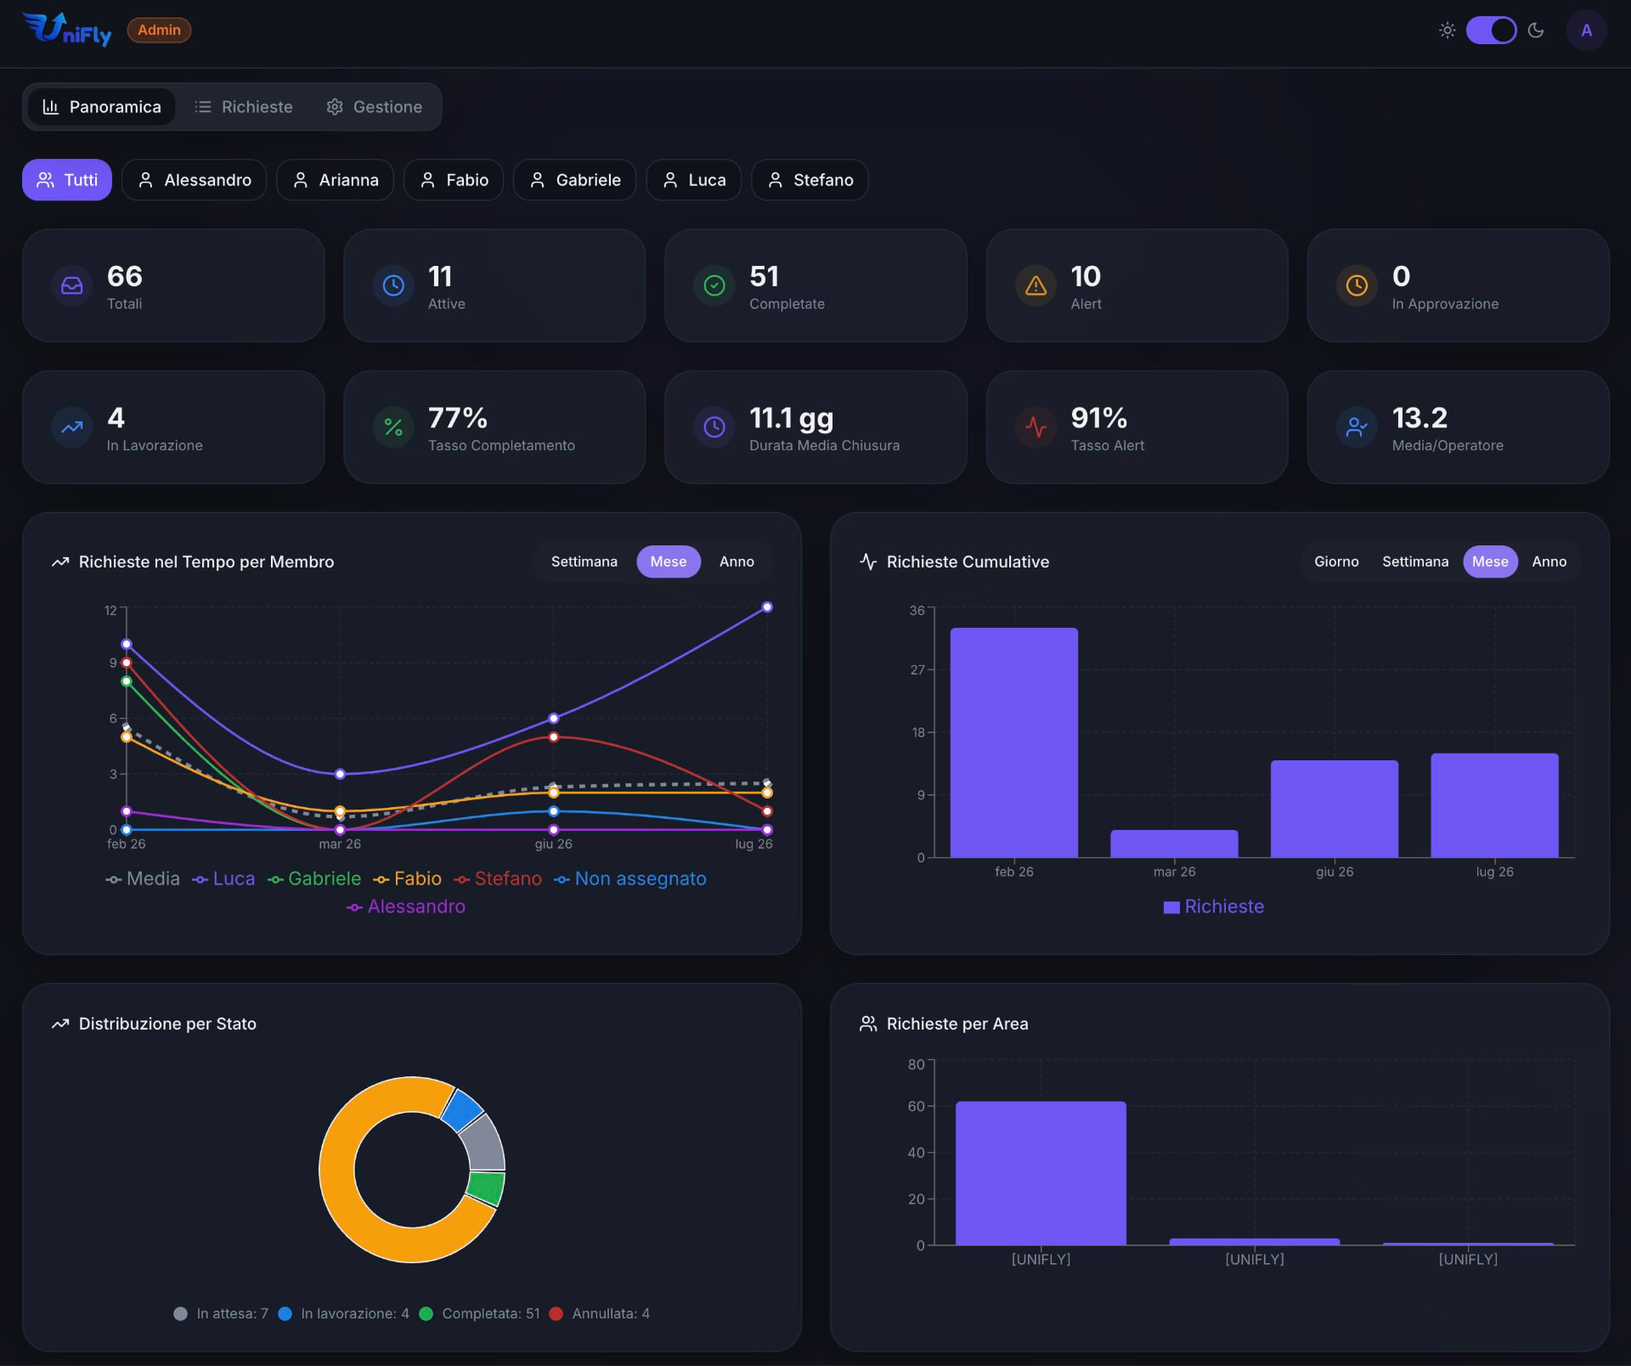Select Anno in member chart

[736, 562]
